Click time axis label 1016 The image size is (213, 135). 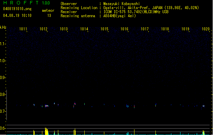click(124, 29)
